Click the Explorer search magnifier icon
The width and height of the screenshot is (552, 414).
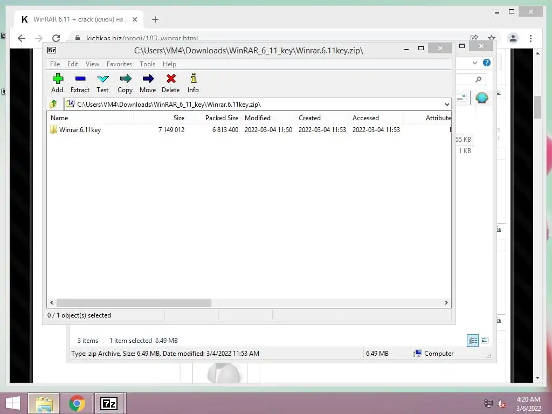tap(478, 80)
